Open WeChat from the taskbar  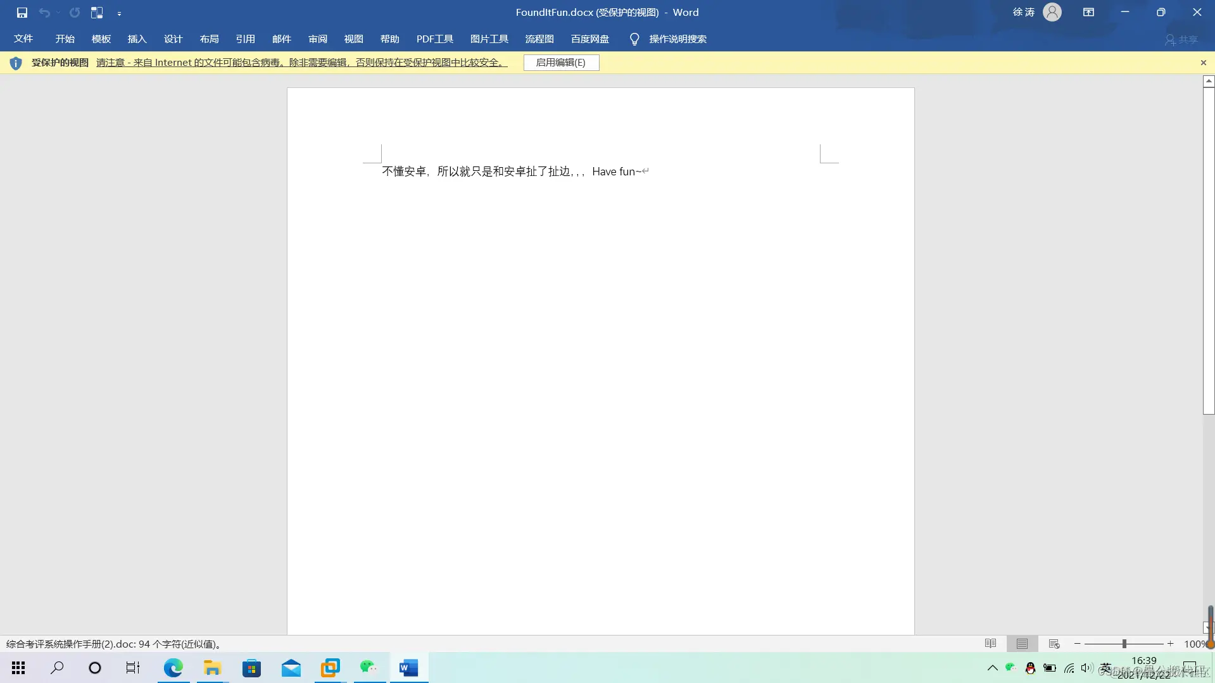tap(369, 668)
